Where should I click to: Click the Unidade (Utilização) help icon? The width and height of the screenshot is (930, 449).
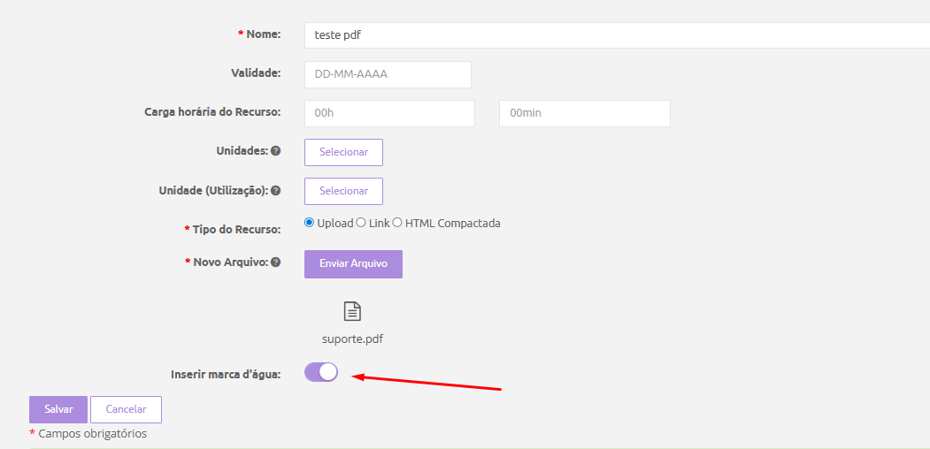pos(275,190)
